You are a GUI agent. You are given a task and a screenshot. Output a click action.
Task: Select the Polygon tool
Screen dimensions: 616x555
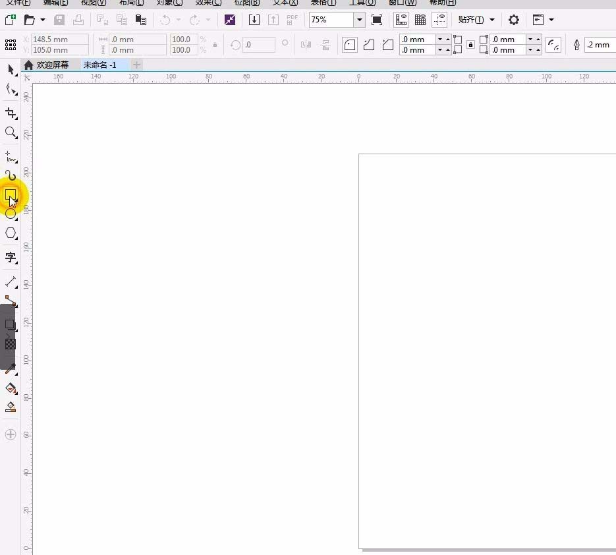[11, 233]
